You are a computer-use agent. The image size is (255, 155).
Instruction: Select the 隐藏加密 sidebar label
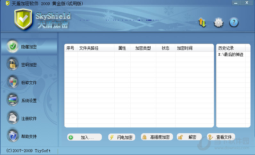tap(29, 47)
